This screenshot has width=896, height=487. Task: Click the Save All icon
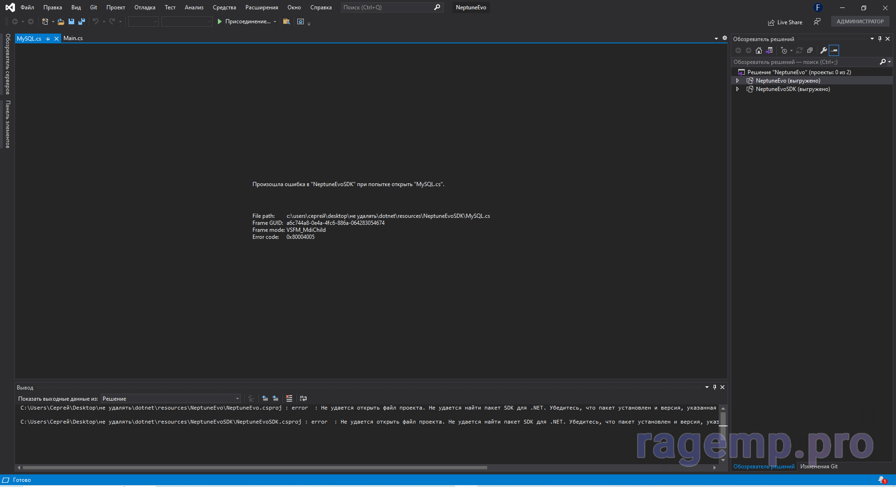(x=82, y=21)
